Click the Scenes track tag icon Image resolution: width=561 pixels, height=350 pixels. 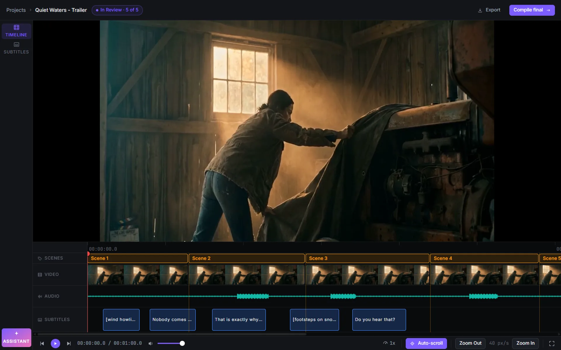(40, 258)
